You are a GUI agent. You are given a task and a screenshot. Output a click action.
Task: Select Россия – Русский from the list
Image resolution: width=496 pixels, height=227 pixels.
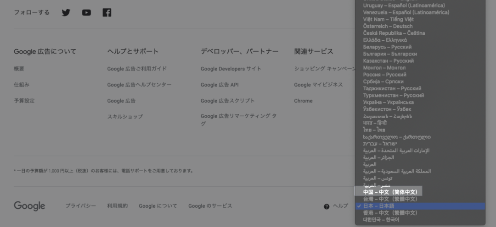click(x=384, y=75)
